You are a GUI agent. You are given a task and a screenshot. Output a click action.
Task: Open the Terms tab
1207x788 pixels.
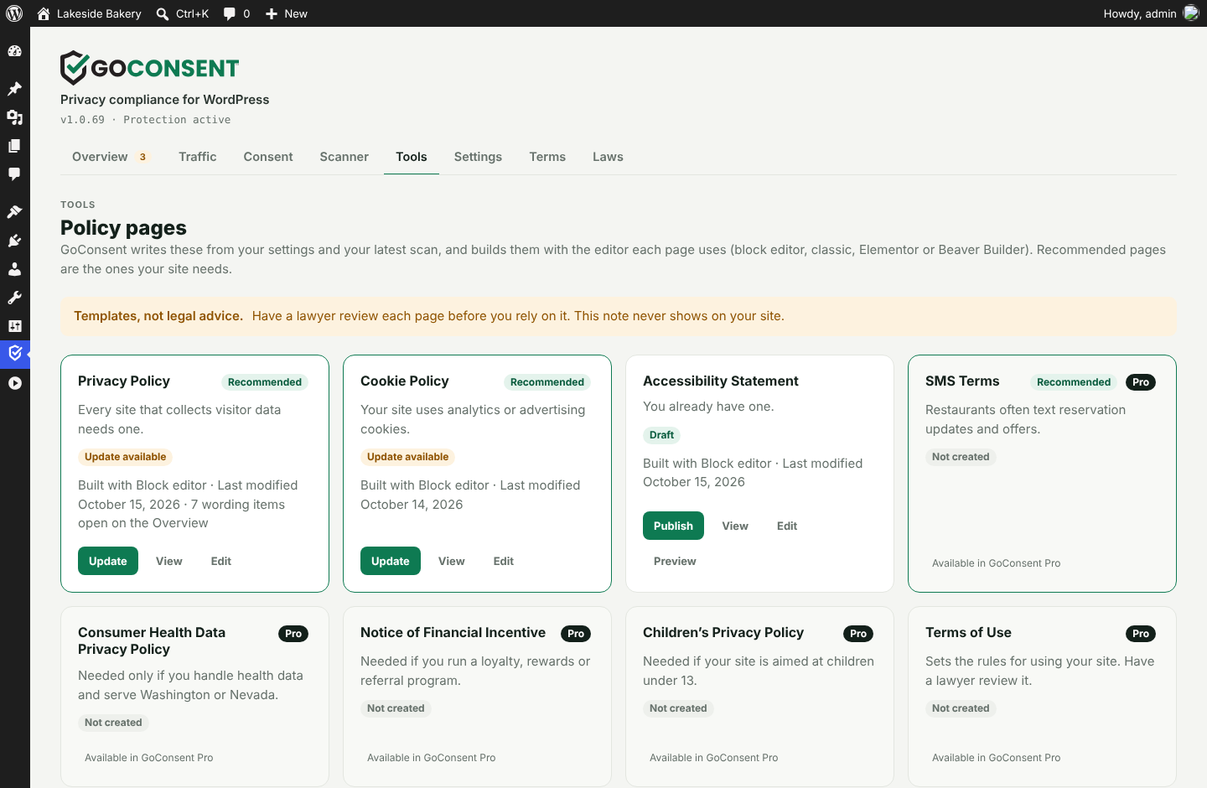547,157
